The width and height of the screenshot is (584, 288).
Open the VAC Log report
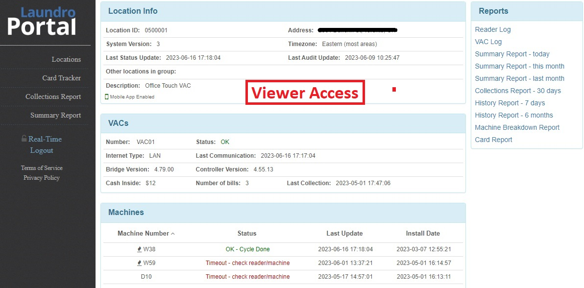click(x=488, y=42)
